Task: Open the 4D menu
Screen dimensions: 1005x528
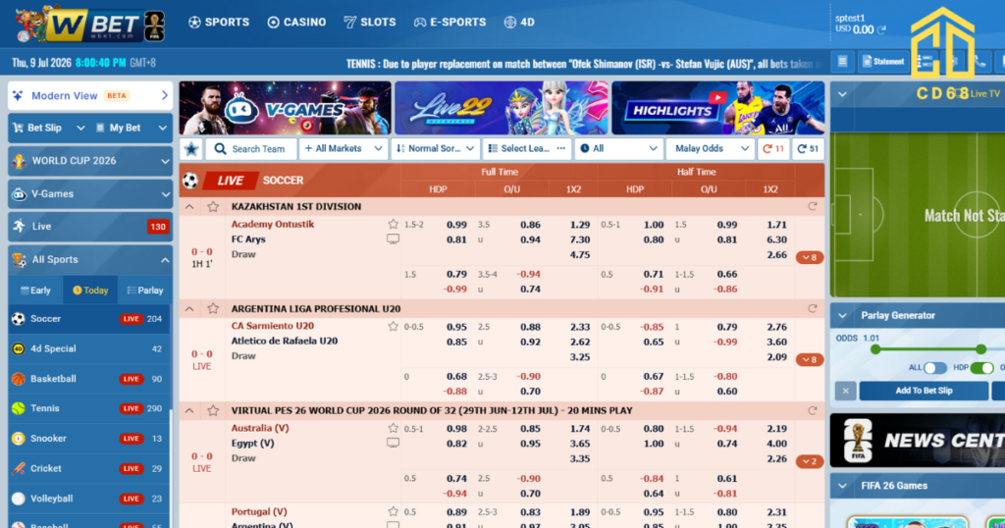Action: tap(518, 22)
